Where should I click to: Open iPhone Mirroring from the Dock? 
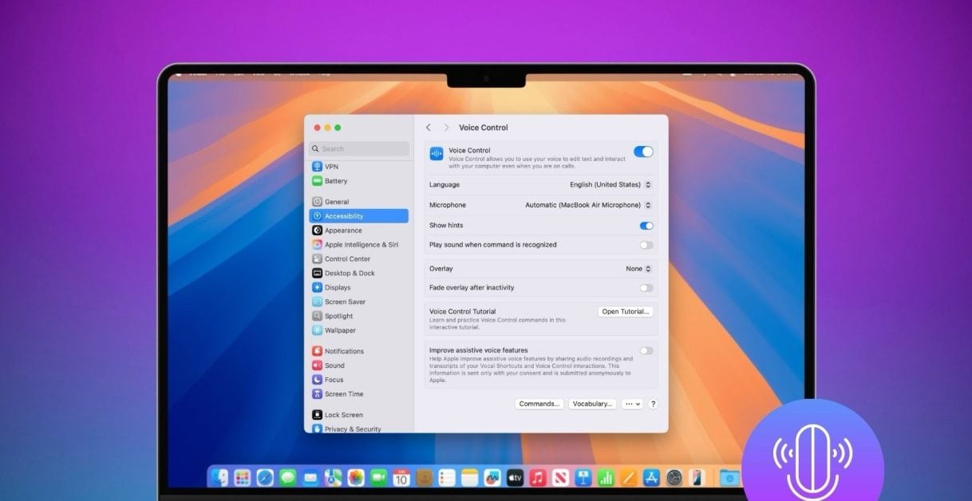click(x=697, y=478)
